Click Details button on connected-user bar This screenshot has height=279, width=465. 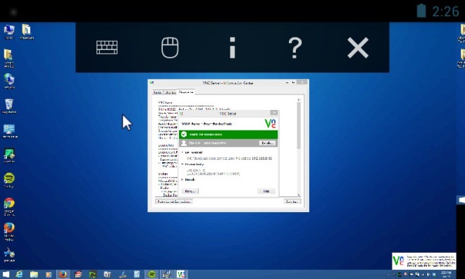click(x=267, y=143)
